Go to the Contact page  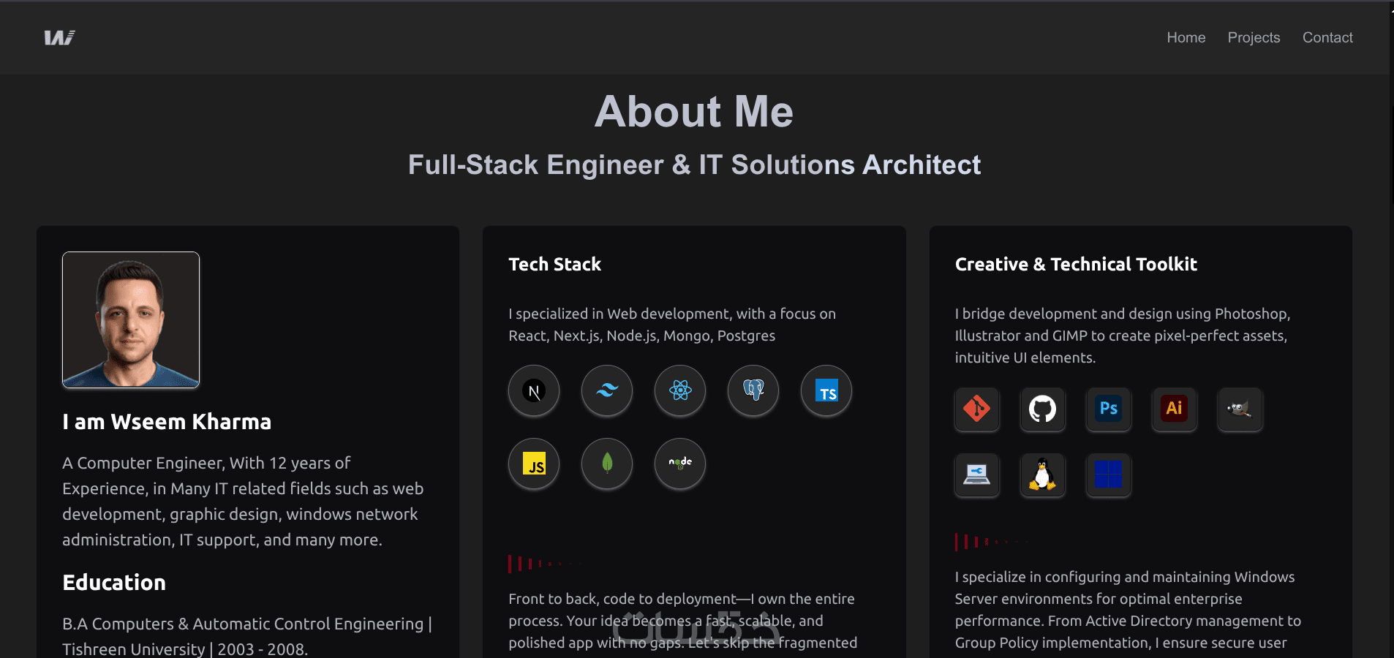(1327, 37)
